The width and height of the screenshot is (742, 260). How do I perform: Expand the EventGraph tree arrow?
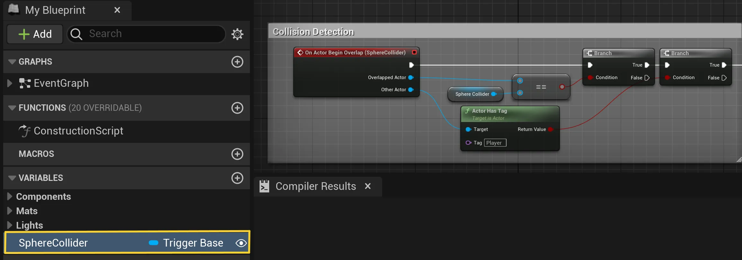pos(10,83)
